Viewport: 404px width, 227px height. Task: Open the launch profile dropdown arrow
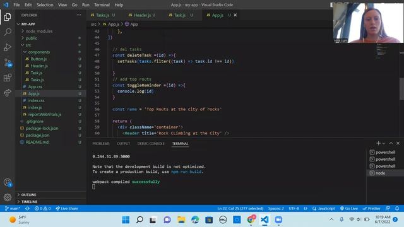pyautogui.click(x=384, y=143)
